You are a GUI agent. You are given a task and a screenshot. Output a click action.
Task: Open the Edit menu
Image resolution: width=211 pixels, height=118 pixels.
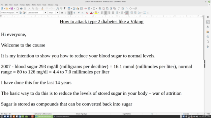6,5
